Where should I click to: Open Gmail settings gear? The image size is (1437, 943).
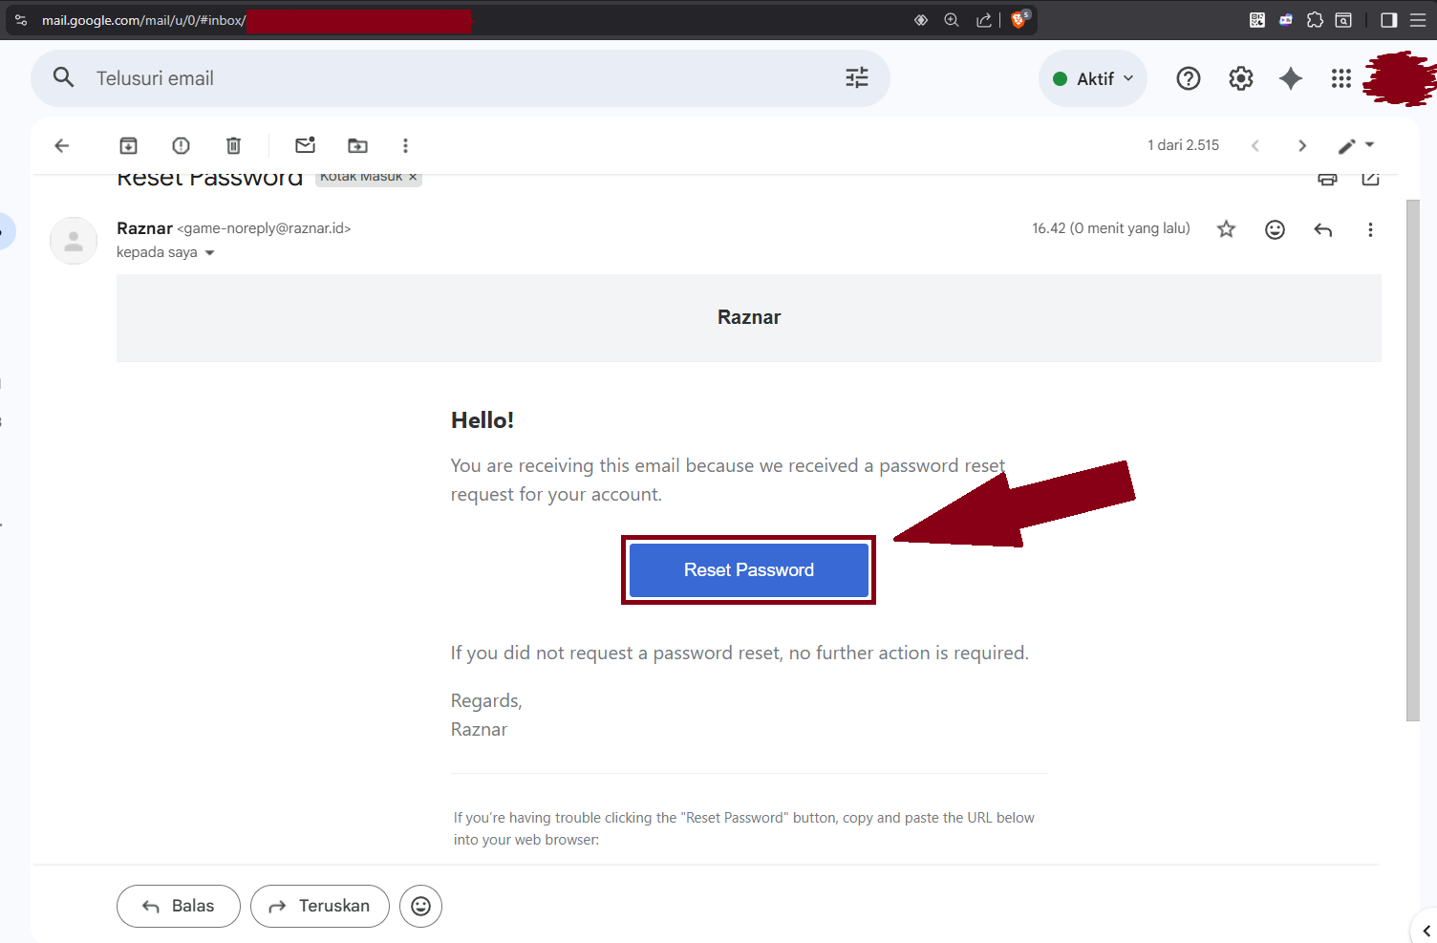pos(1240,78)
